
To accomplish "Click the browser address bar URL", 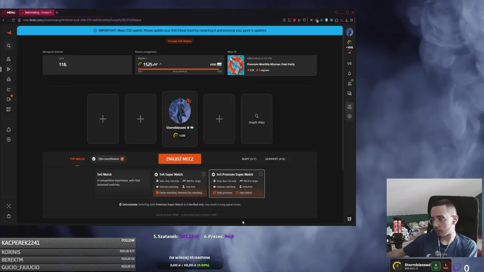I will tap(82, 20).
